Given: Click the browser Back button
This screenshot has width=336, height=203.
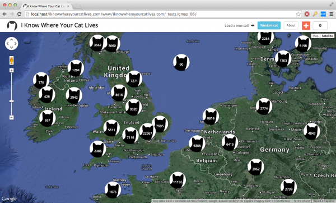Looking at the screenshot, I should [x=4, y=14].
